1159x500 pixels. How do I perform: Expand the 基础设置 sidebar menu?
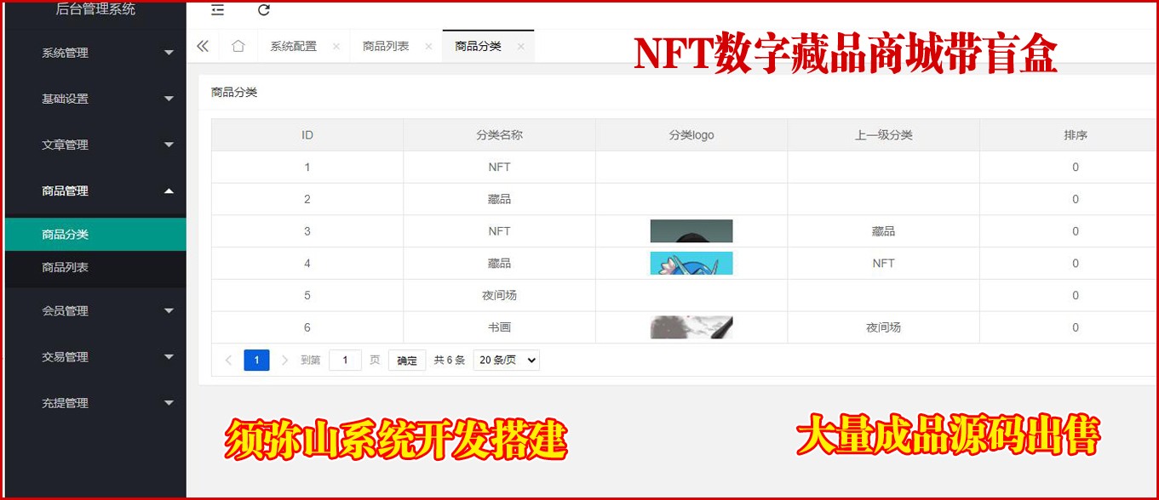pyautogui.click(x=95, y=99)
